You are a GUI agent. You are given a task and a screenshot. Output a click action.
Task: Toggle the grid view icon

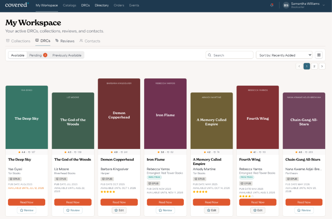click(x=319, y=55)
